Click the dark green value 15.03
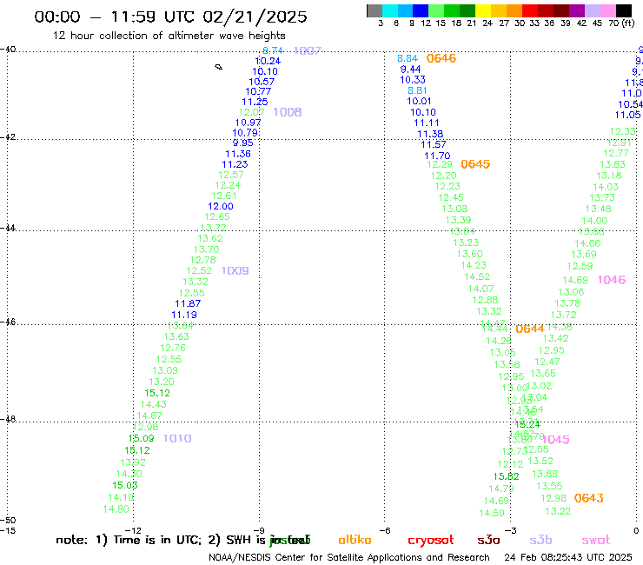The width and height of the screenshot is (643, 565). tap(125, 485)
